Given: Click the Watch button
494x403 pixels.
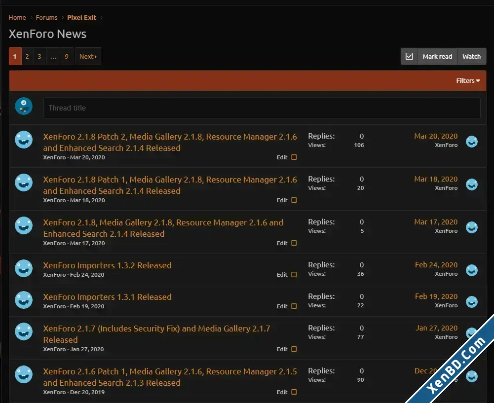Looking at the screenshot, I should (x=471, y=56).
